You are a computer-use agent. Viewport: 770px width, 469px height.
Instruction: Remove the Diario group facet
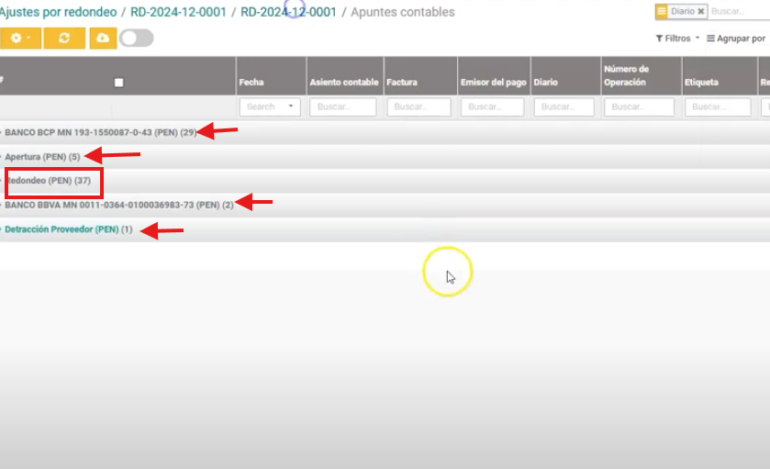(x=701, y=11)
